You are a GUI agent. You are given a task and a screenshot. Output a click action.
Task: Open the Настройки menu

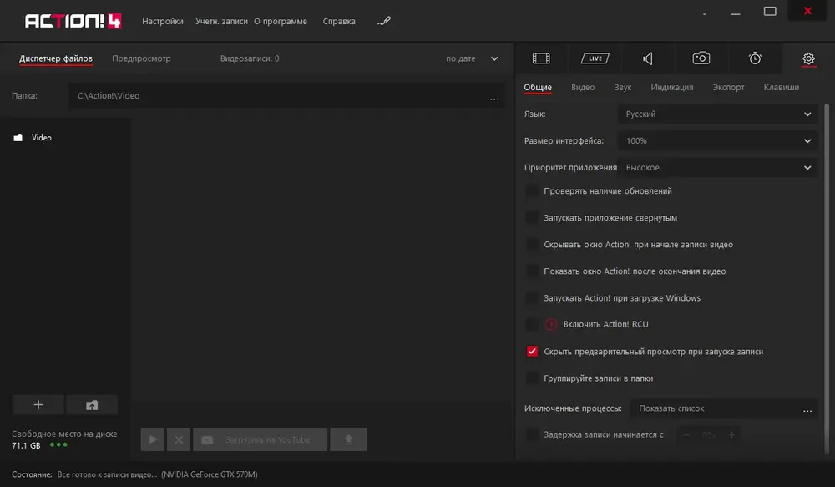click(163, 22)
